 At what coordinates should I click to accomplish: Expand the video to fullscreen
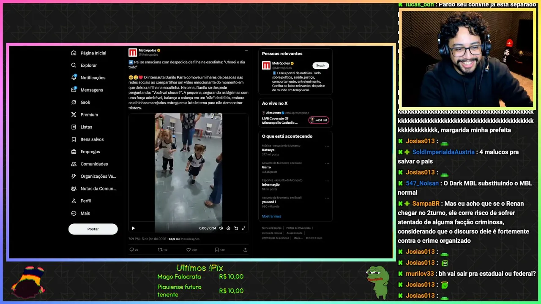point(243,228)
